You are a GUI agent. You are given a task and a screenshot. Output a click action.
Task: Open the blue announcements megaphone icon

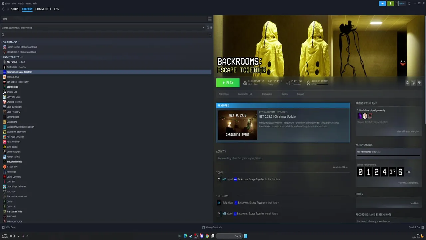pyautogui.click(x=382, y=3)
